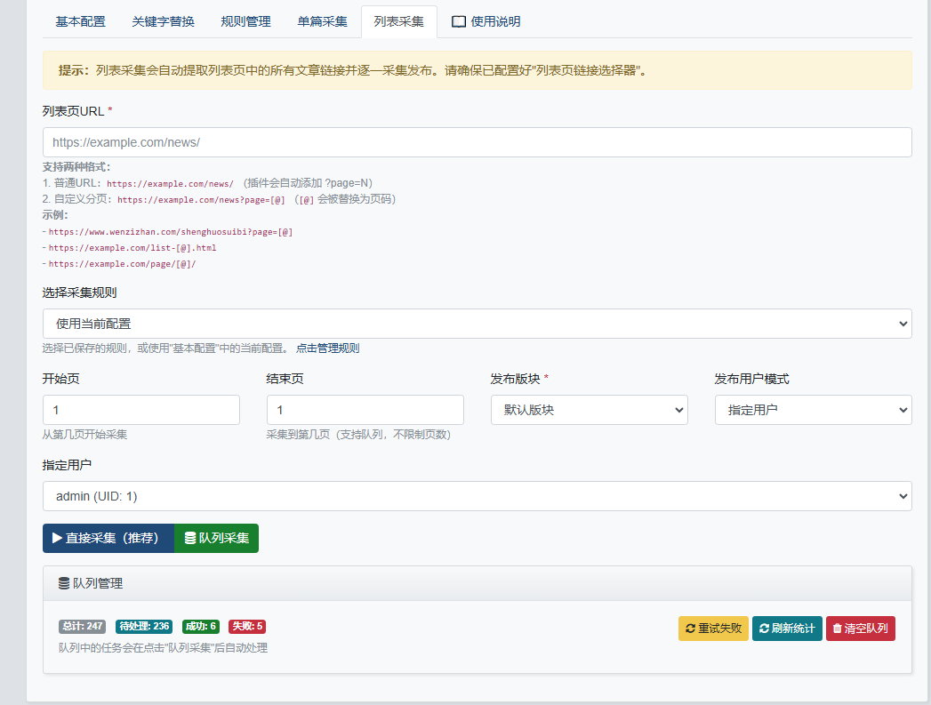The width and height of the screenshot is (931, 705).
Task: Expand the 指定用户 admin dropdown
Action: click(477, 496)
